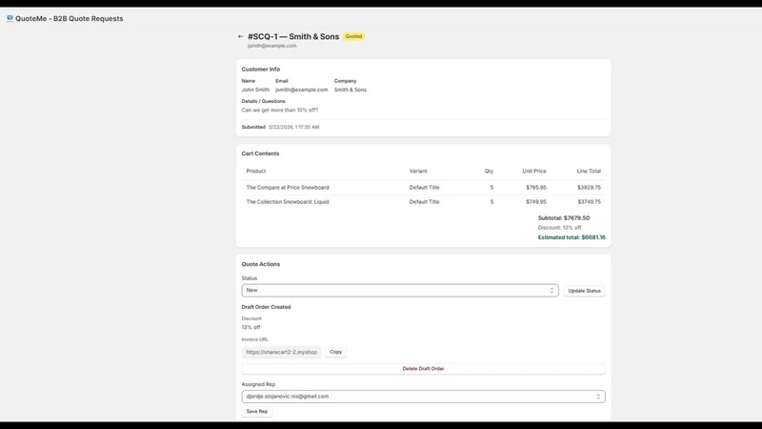The height and width of the screenshot is (429, 762).
Task: Click the Quoted status badge
Action: tap(353, 36)
